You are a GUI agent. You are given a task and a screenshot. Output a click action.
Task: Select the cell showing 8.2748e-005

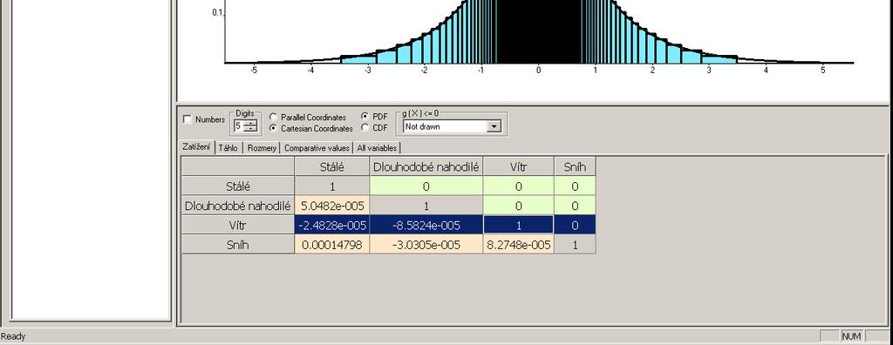[x=518, y=245]
